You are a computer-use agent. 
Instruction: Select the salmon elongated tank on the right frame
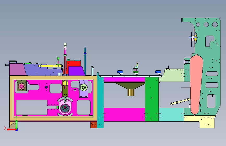pyautogui.click(x=196, y=85)
